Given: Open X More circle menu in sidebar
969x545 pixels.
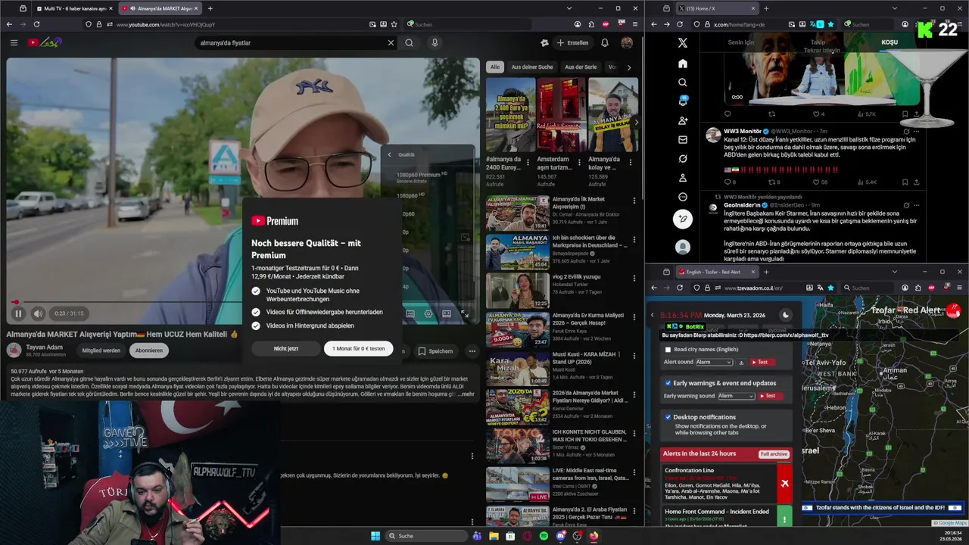Looking at the screenshot, I should pyautogui.click(x=683, y=197).
